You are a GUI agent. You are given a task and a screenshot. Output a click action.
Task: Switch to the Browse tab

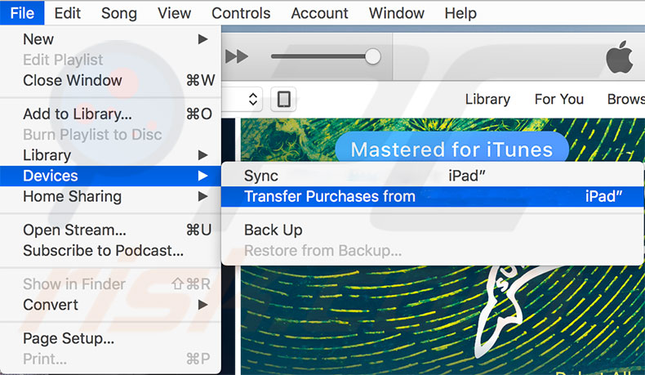(625, 99)
